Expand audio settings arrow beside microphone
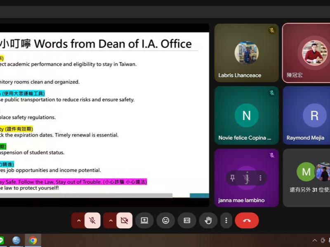This screenshot has width=330, height=247. tap(78, 221)
